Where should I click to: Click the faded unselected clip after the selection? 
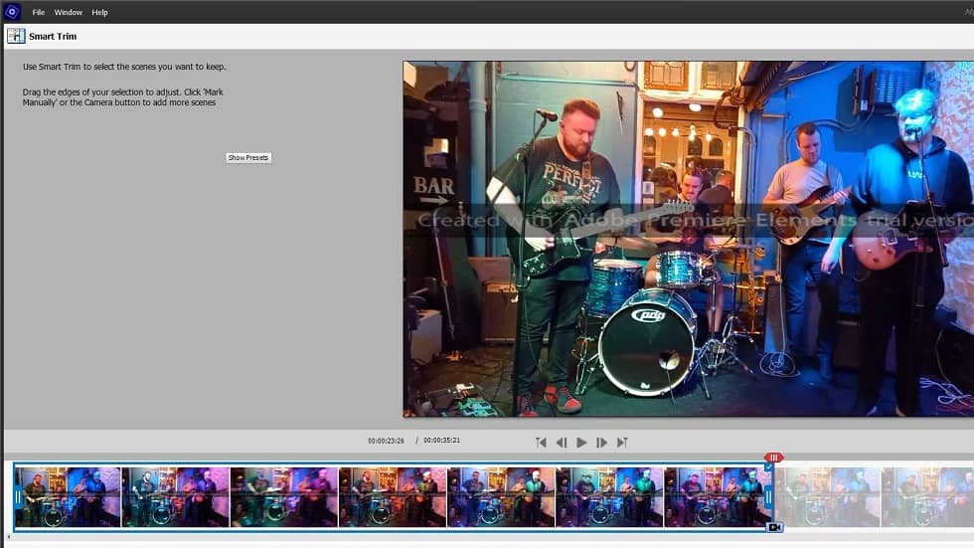tap(827, 497)
